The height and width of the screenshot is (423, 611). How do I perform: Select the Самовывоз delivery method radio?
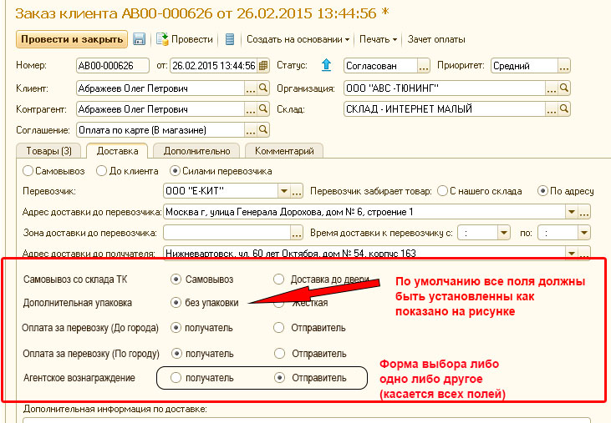pos(28,171)
